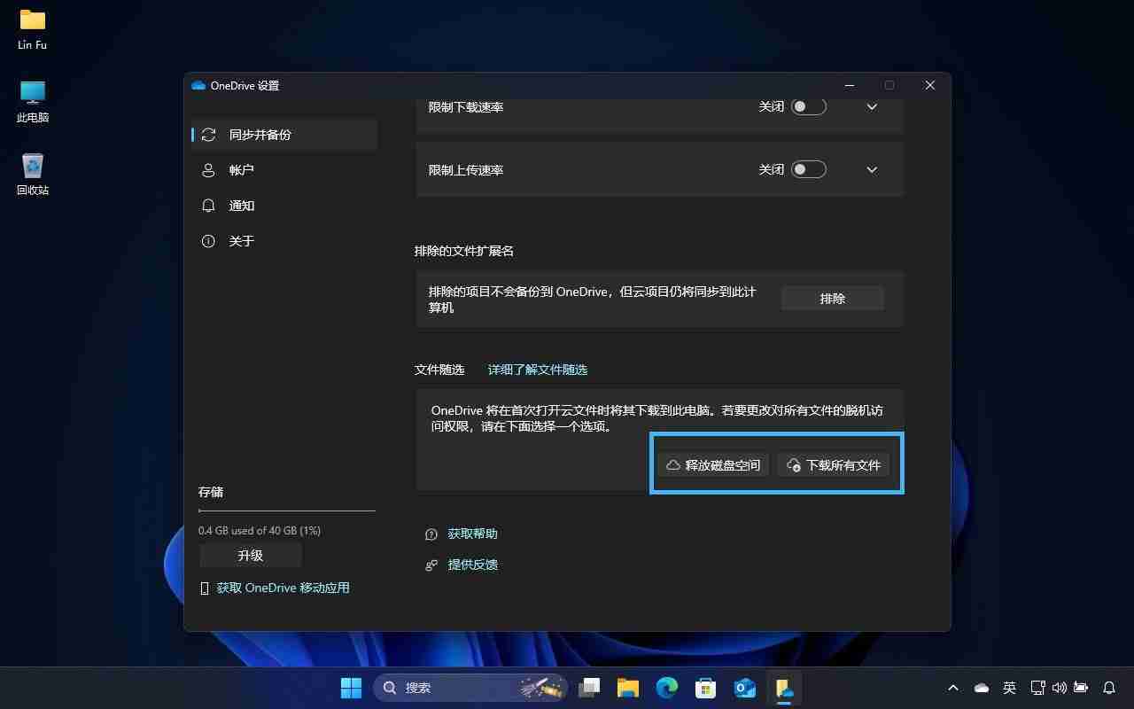
Task: Click the 排除 button
Action: 831,298
